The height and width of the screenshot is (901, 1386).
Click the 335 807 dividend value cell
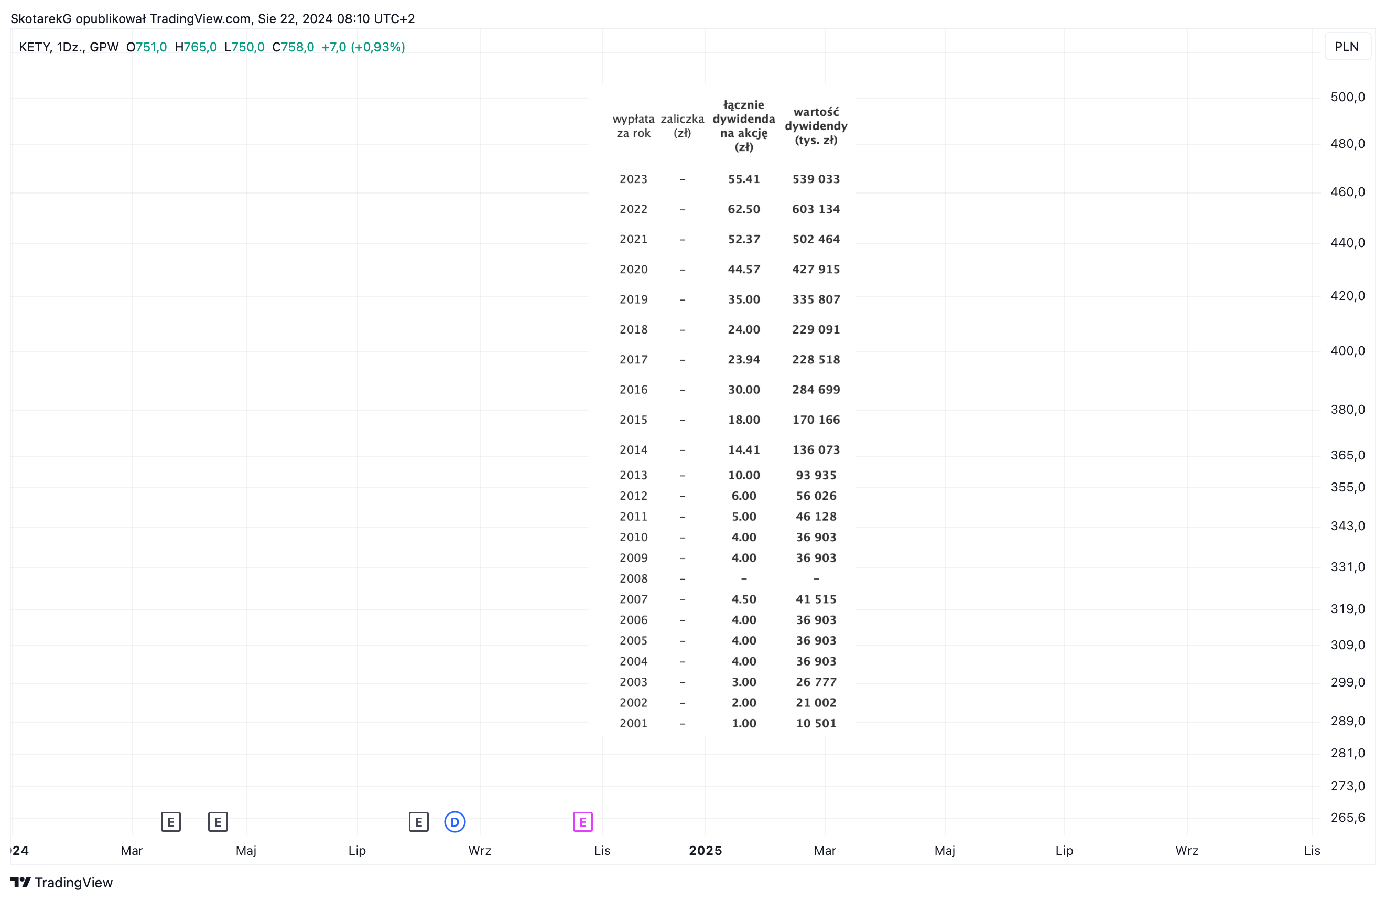coord(816,299)
